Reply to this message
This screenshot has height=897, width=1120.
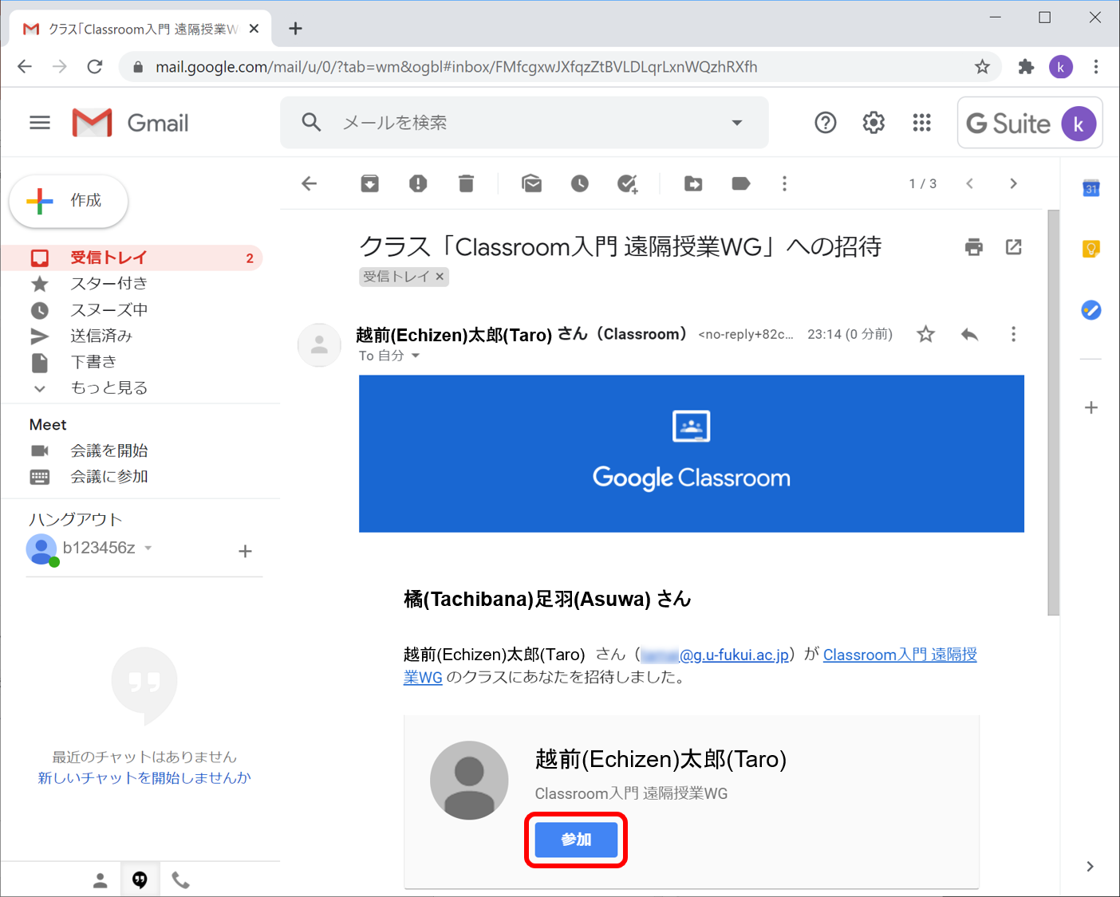click(969, 334)
